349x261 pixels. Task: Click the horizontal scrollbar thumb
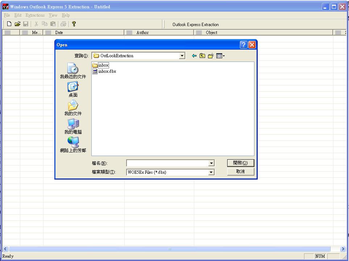170,249
